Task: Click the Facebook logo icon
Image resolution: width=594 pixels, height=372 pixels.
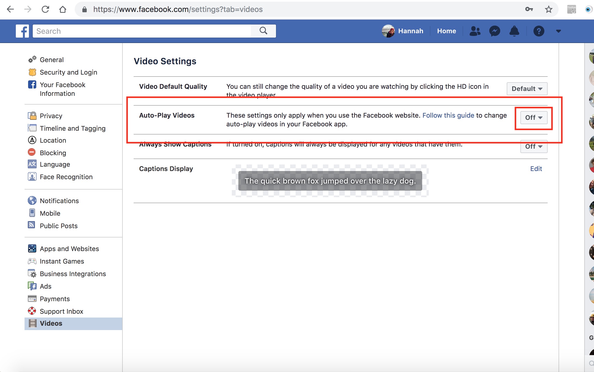Action: click(x=22, y=31)
